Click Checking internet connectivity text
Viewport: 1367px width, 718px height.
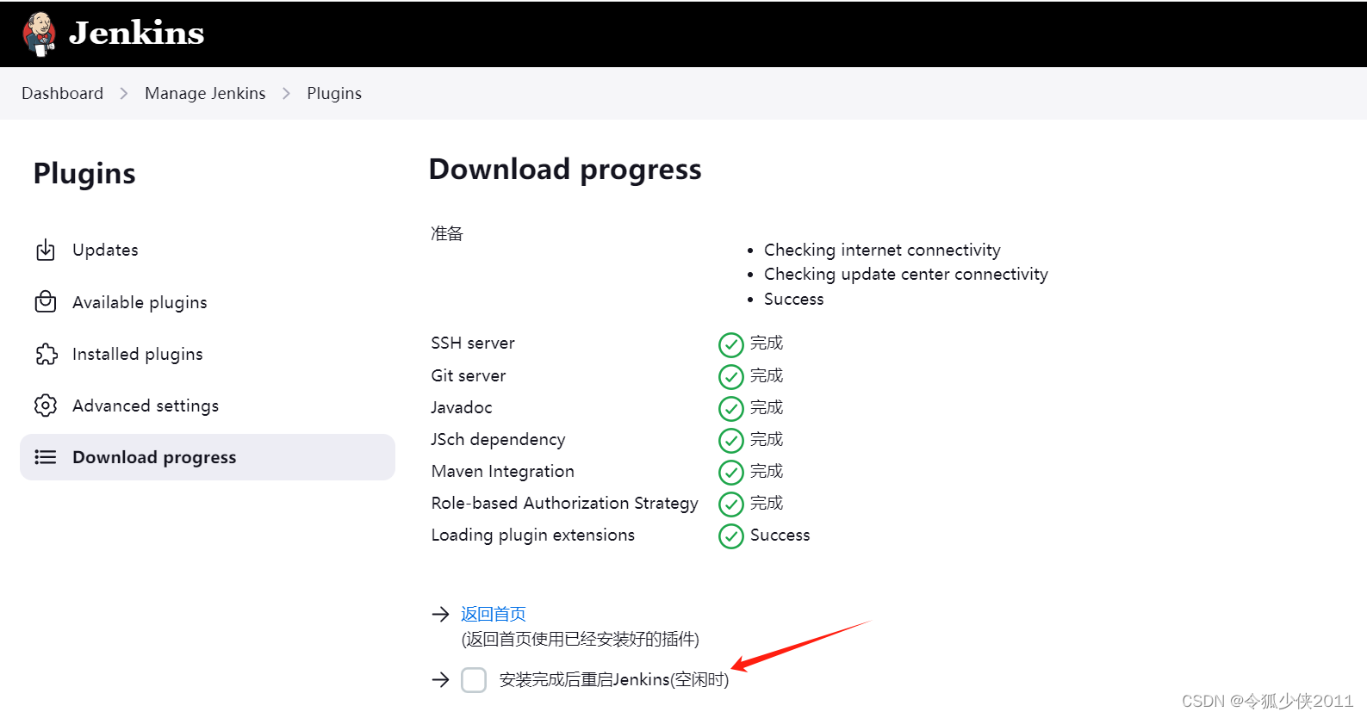882,250
